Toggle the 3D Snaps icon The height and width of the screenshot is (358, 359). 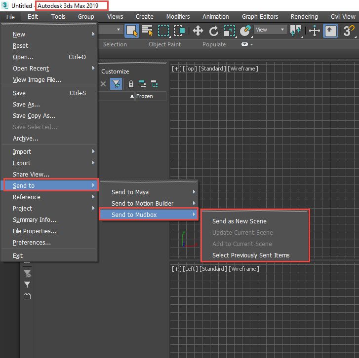pos(349,31)
